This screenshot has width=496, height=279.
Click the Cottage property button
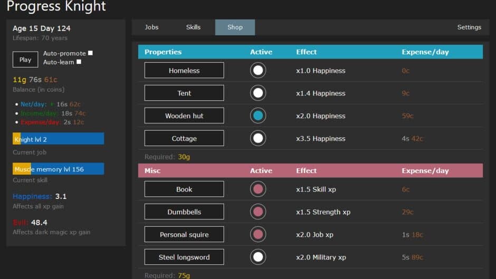[184, 139]
